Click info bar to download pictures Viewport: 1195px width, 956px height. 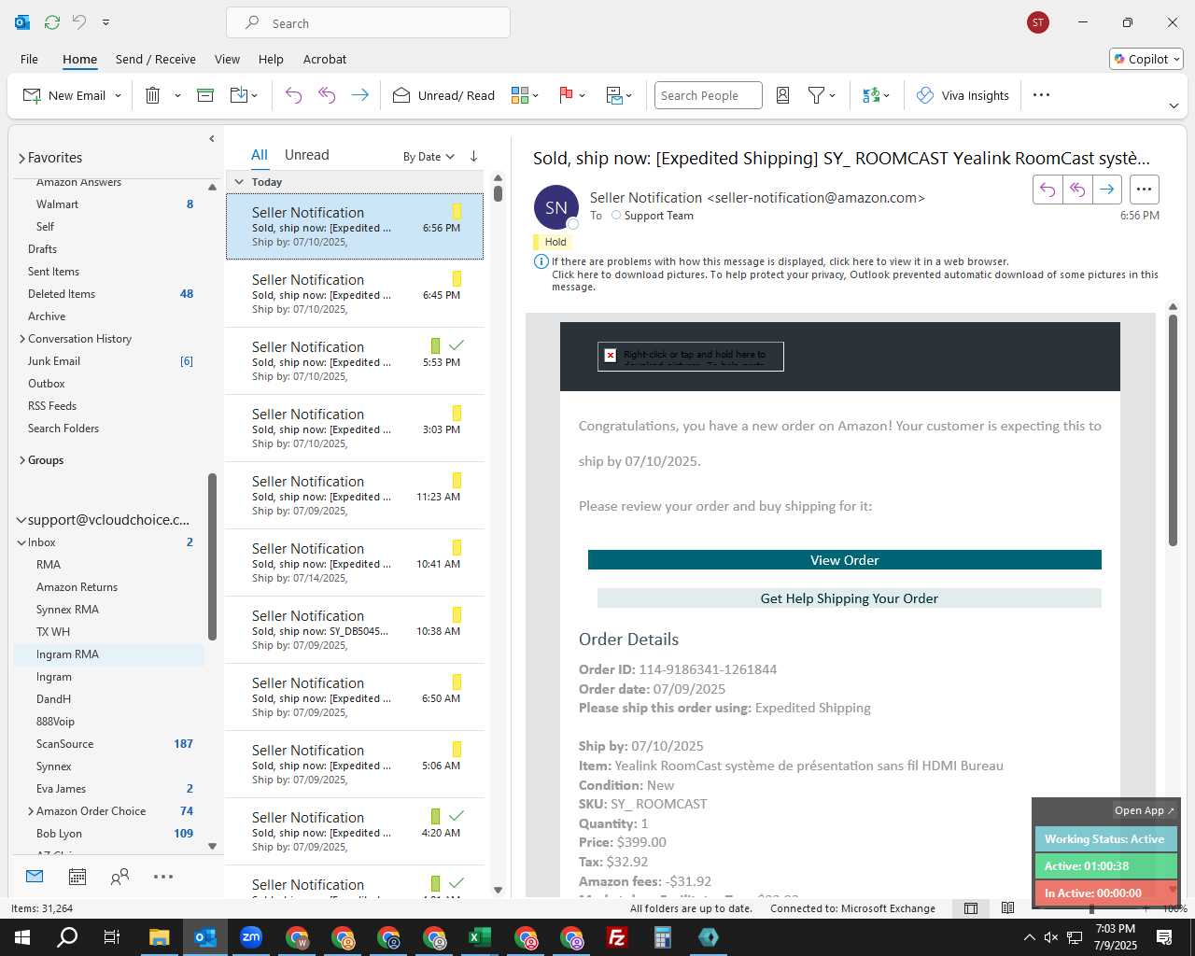854,274
